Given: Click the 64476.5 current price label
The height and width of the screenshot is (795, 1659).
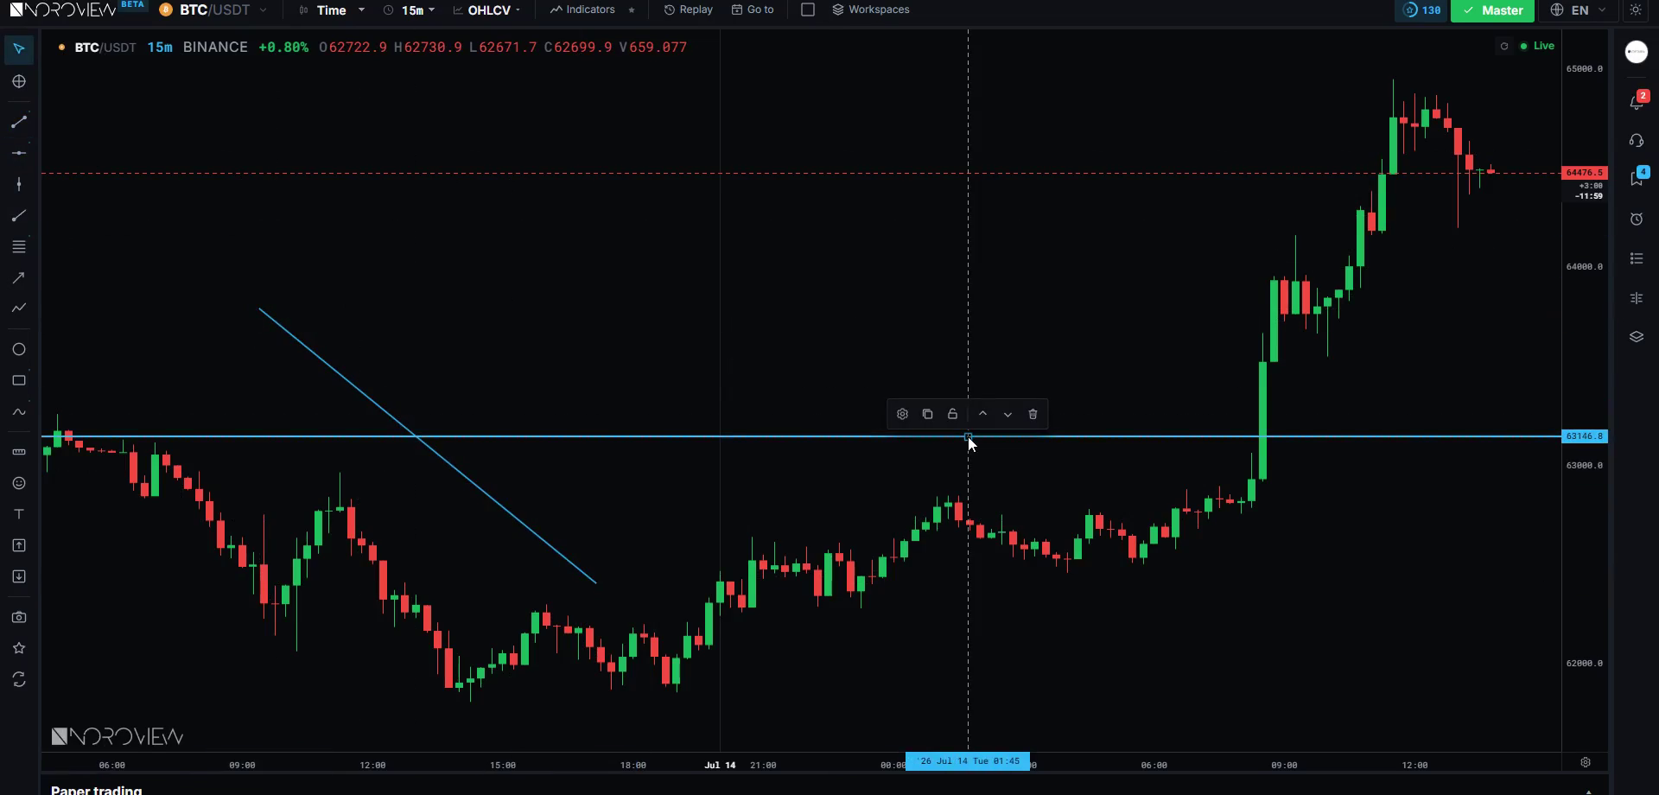Looking at the screenshot, I should (x=1585, y=173).
